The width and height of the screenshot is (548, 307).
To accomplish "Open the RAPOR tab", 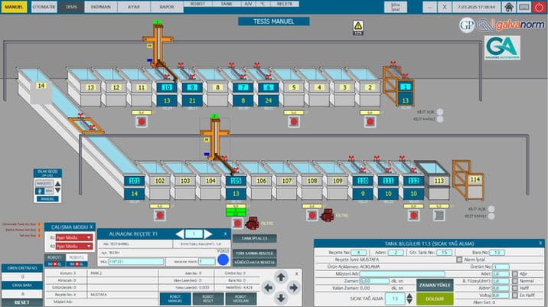I will tap(166, 6).
